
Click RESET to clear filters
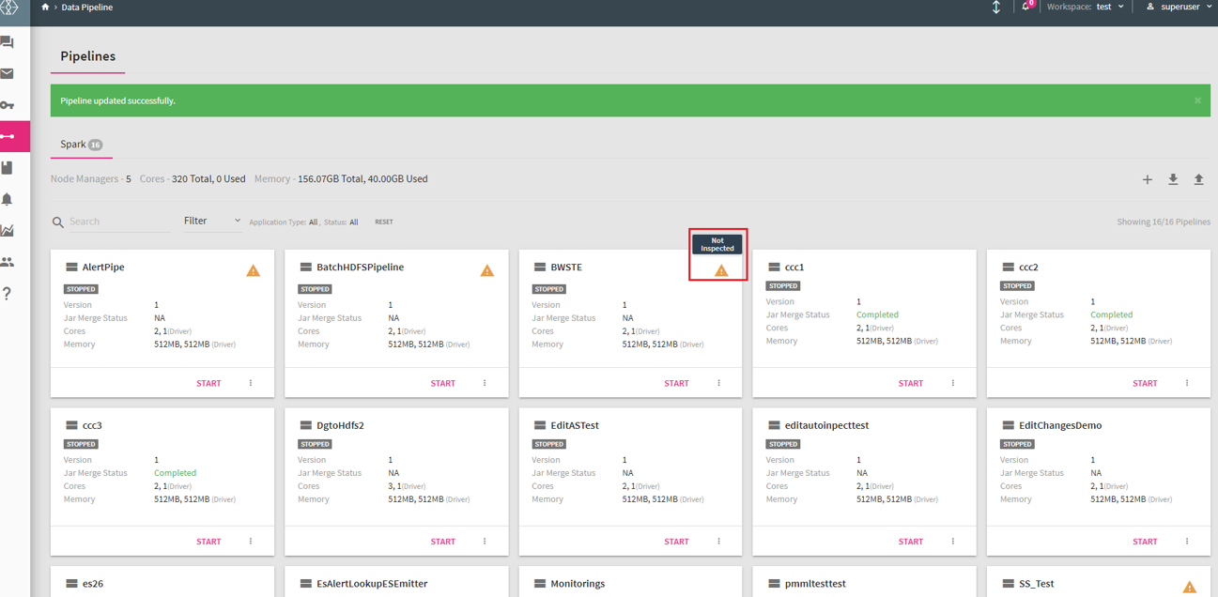tap(384, 222)
